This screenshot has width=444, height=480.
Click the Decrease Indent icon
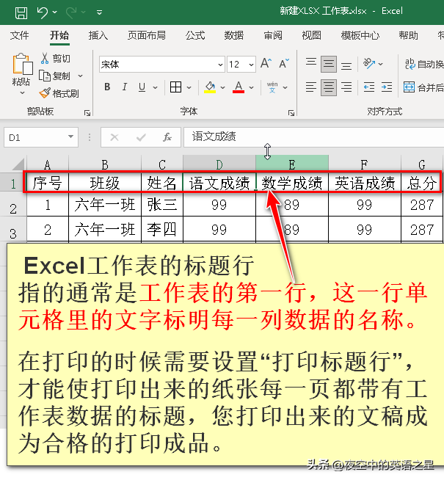click(x=369, y=87)
